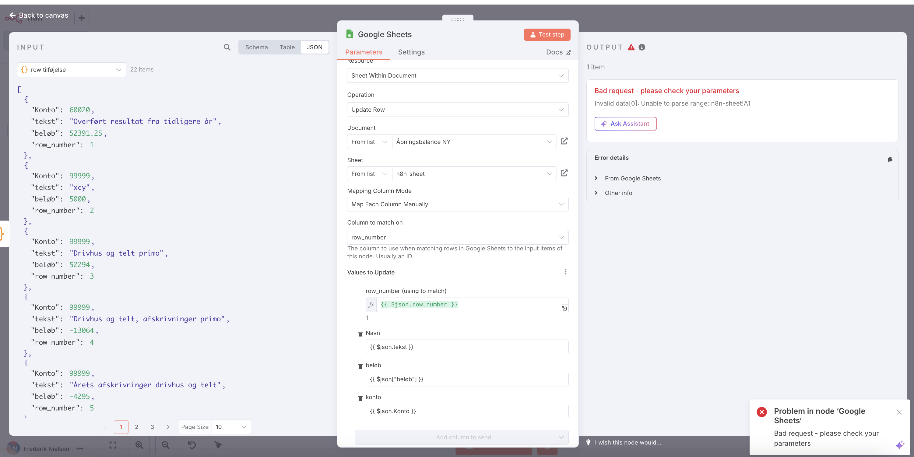Open the n8n-sheet sheet dropdown
Screen dimensions: 914x457
click(x=474, y=174)
